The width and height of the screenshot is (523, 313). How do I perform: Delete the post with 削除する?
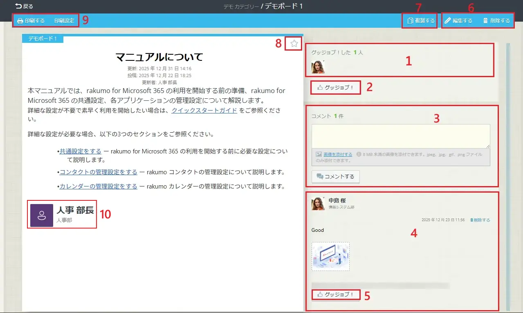click(496, 20)
